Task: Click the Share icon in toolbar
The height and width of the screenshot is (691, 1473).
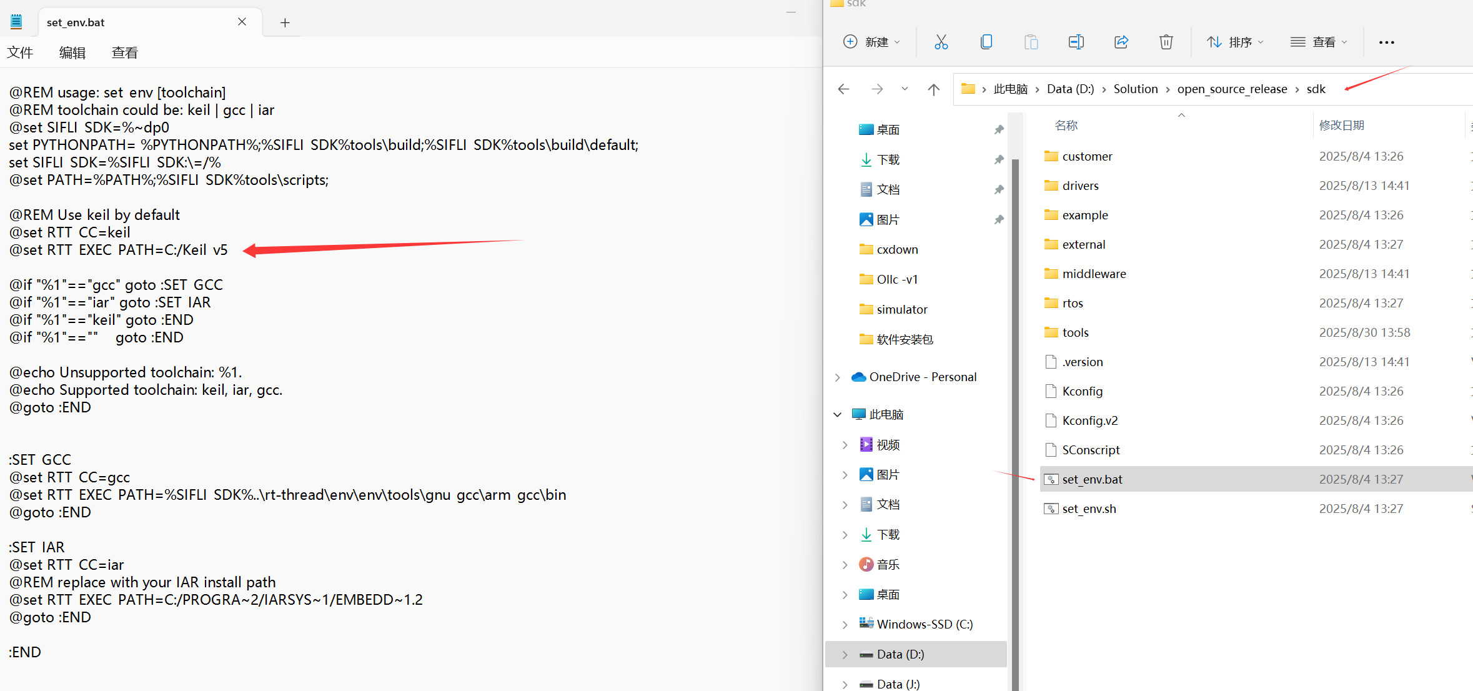Action: click(x=1121, y=42)
